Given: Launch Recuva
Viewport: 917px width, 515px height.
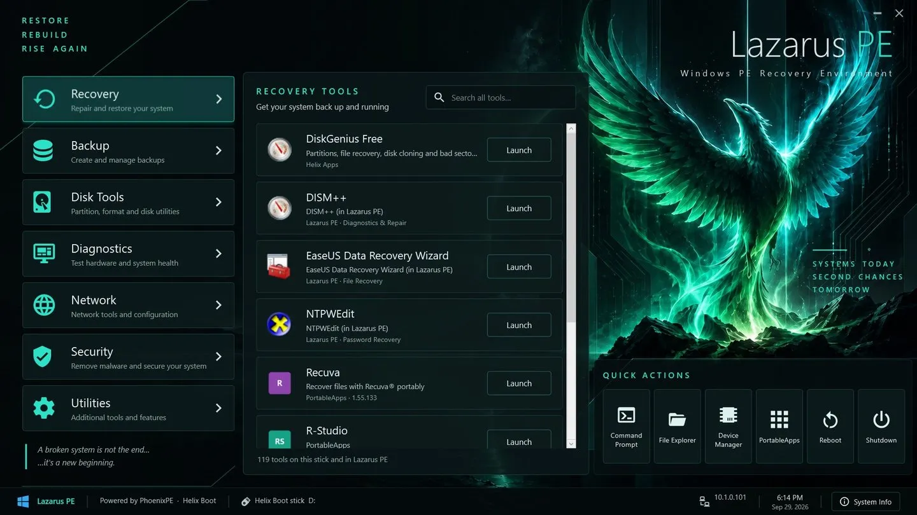Looking at the screenshot, I should pos(519,383).
